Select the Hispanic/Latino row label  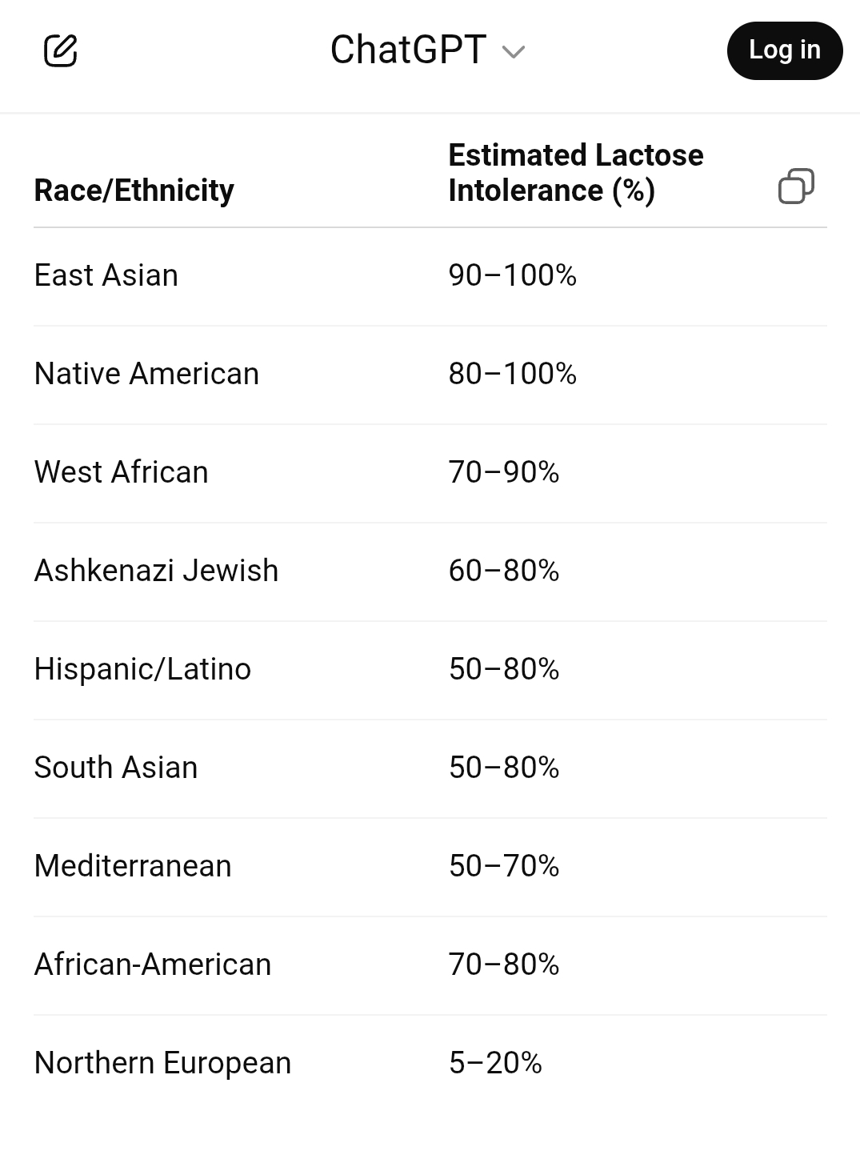(142, 669)
